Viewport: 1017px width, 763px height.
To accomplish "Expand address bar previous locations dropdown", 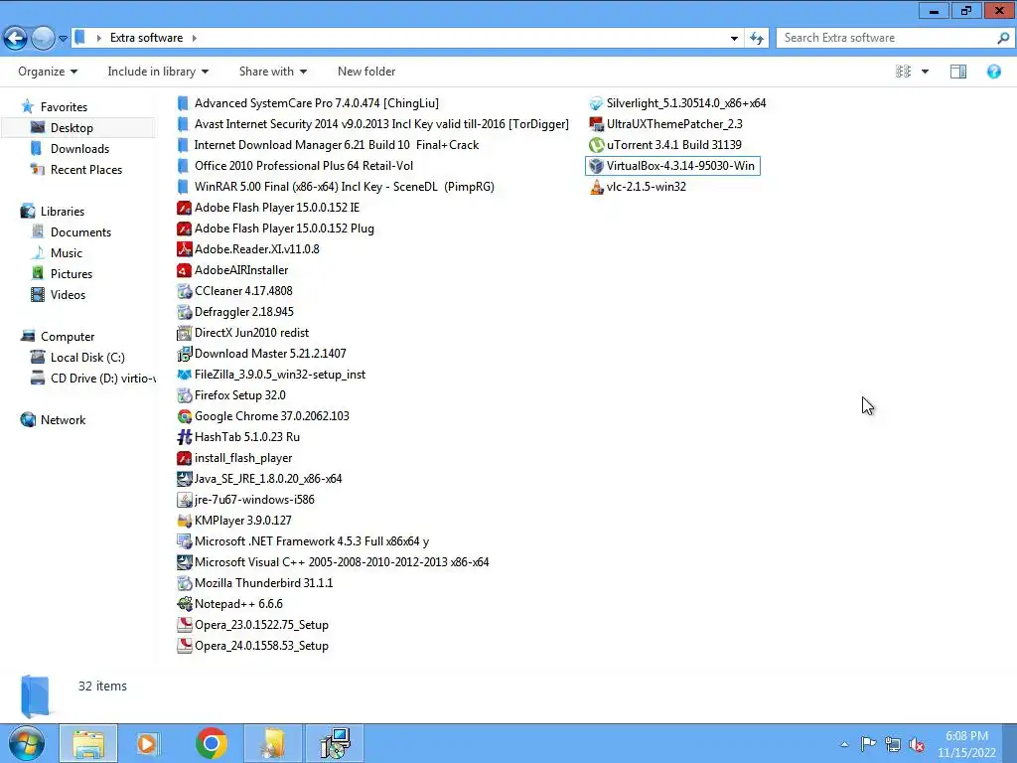I will 734,39.
